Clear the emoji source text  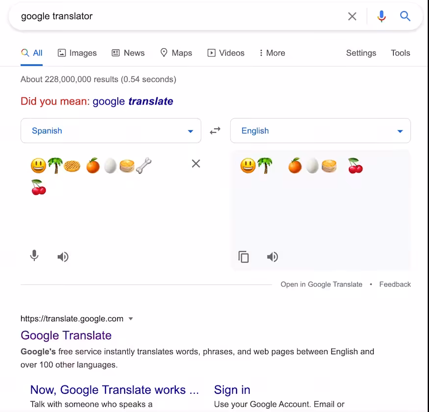coord(196,163)
